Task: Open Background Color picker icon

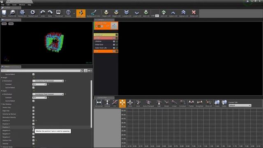Action: [x=93, y=13]
